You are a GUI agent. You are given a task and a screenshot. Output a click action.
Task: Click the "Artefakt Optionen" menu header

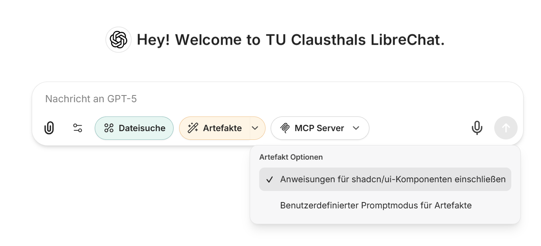click(x=291, y=157)
